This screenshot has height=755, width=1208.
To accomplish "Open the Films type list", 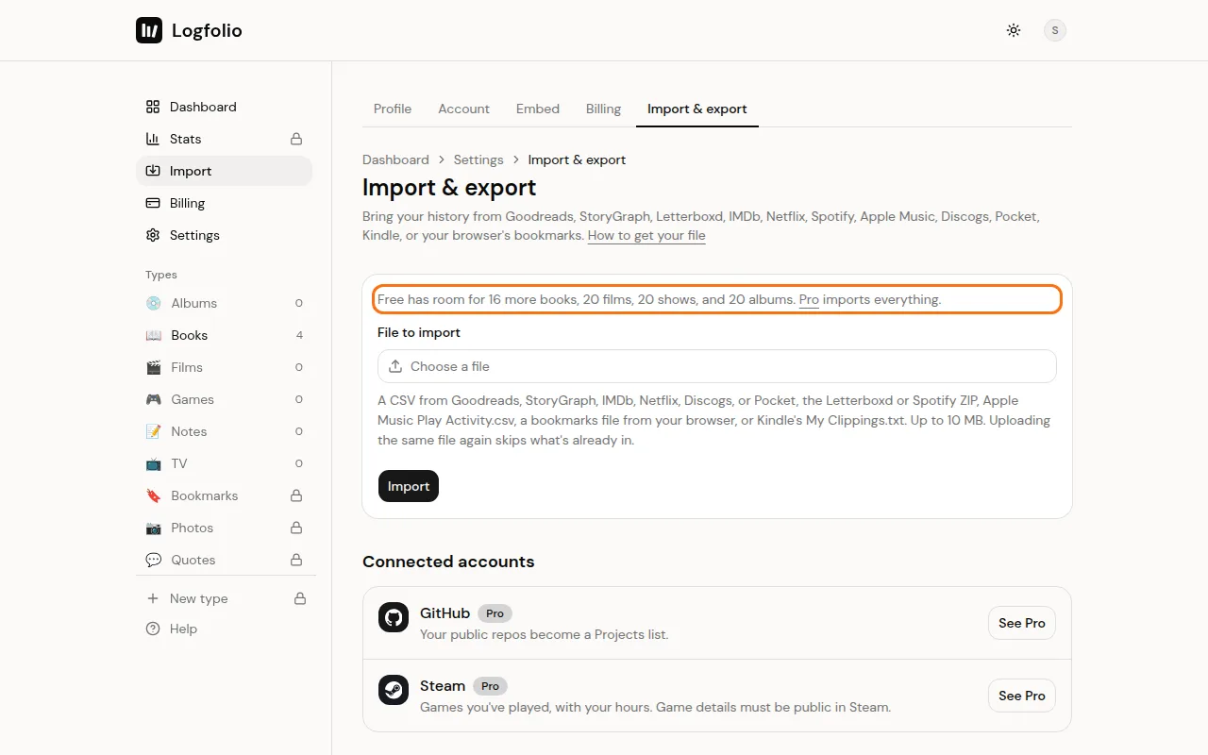I will (x=224, y=367).
